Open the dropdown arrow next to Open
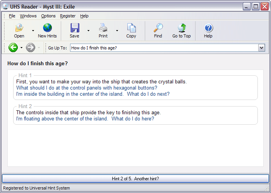Viewport: 271px width, 193px height. 33,30
